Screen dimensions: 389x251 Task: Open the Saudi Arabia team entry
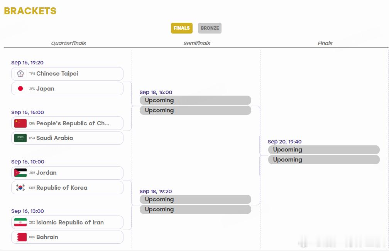pyautogui.click(x=67, y=138)
